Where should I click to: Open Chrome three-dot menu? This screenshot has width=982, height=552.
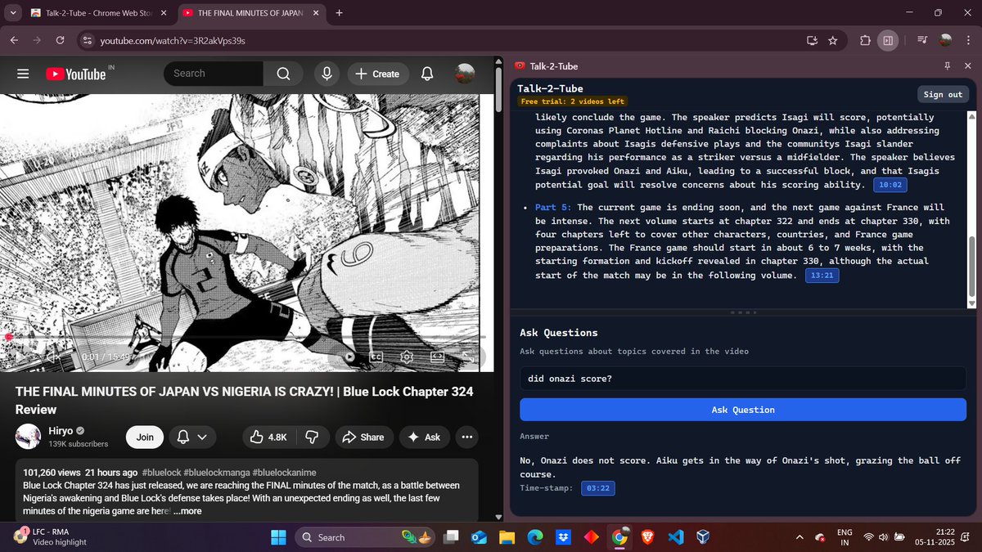click(968, 40)
